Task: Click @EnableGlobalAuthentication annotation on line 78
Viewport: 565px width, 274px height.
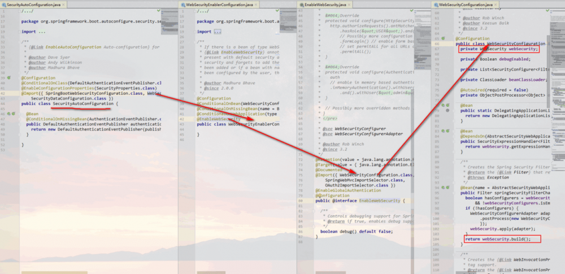Action: pos(348,190)
